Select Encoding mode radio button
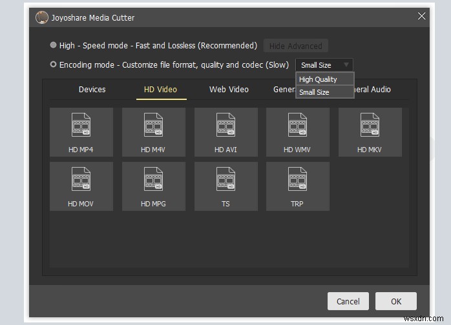451x325 pixels. [x=53, y=64]
